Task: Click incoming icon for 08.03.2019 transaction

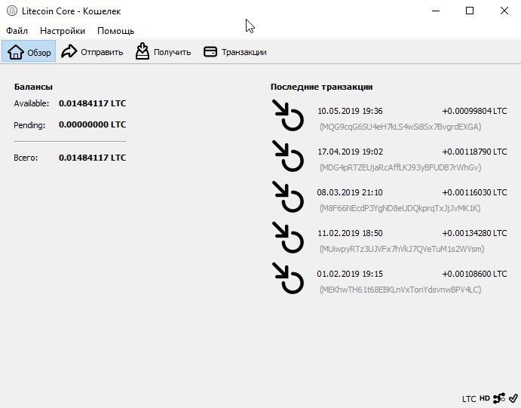Action: point(288,197)
